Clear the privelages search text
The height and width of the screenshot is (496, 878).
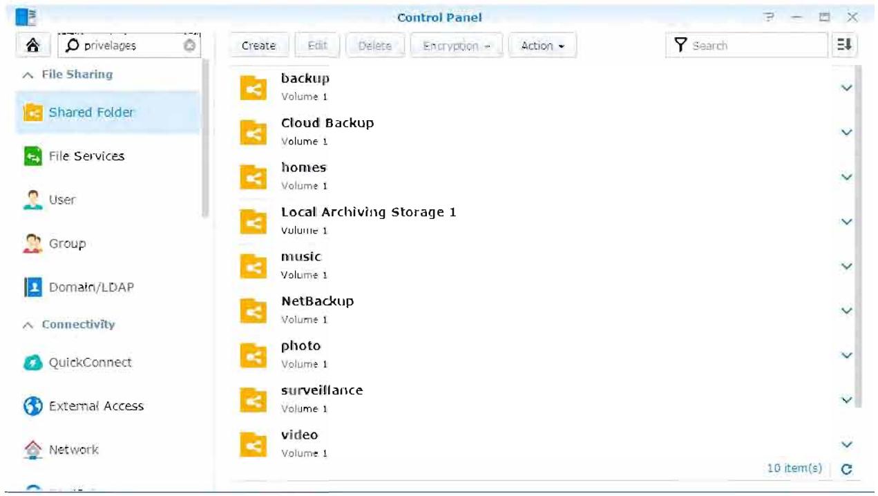point(190,46)
